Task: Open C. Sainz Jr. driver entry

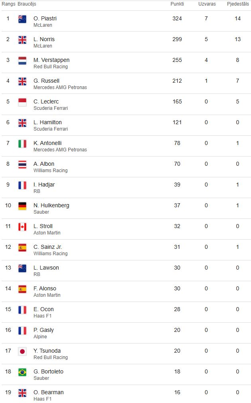Action: tap(47, 247)
